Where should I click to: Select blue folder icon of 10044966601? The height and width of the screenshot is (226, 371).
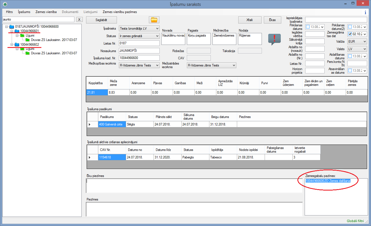[x=17, y=31]
